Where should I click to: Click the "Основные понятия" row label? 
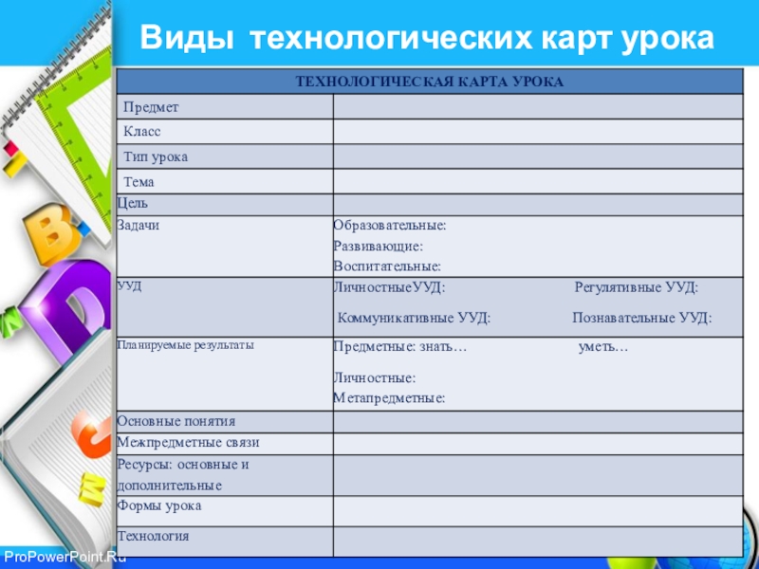tap(176, 421)
